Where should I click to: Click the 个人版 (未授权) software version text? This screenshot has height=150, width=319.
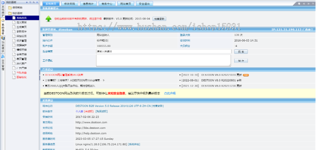point(85,111)
